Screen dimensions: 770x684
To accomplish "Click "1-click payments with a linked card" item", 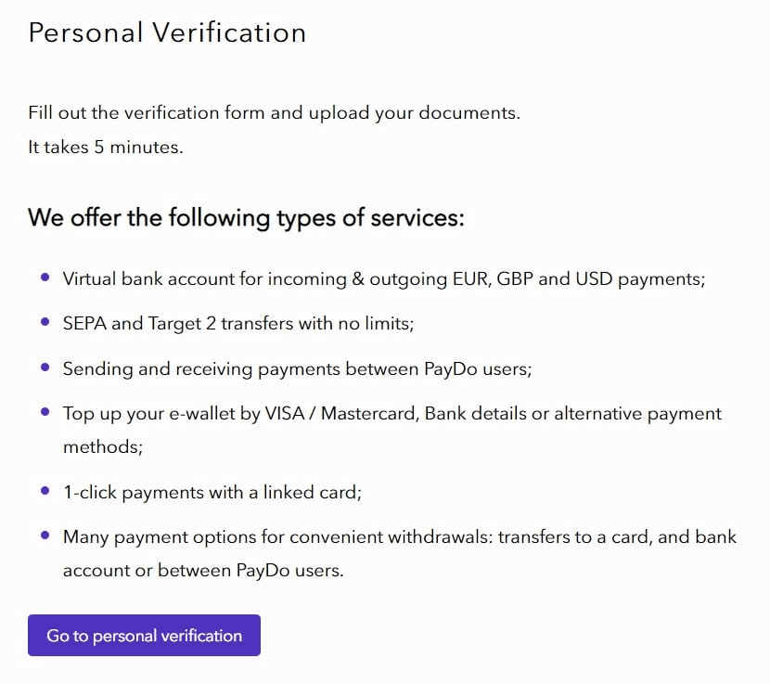I will point(212,492).
